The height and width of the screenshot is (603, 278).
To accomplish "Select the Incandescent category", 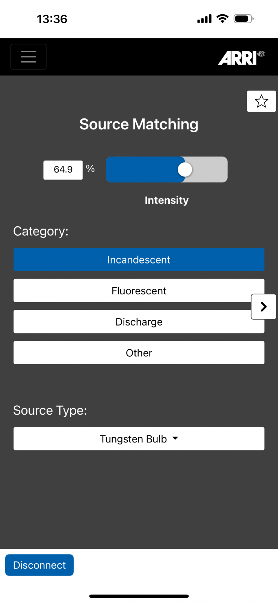I will pos(139,260).
